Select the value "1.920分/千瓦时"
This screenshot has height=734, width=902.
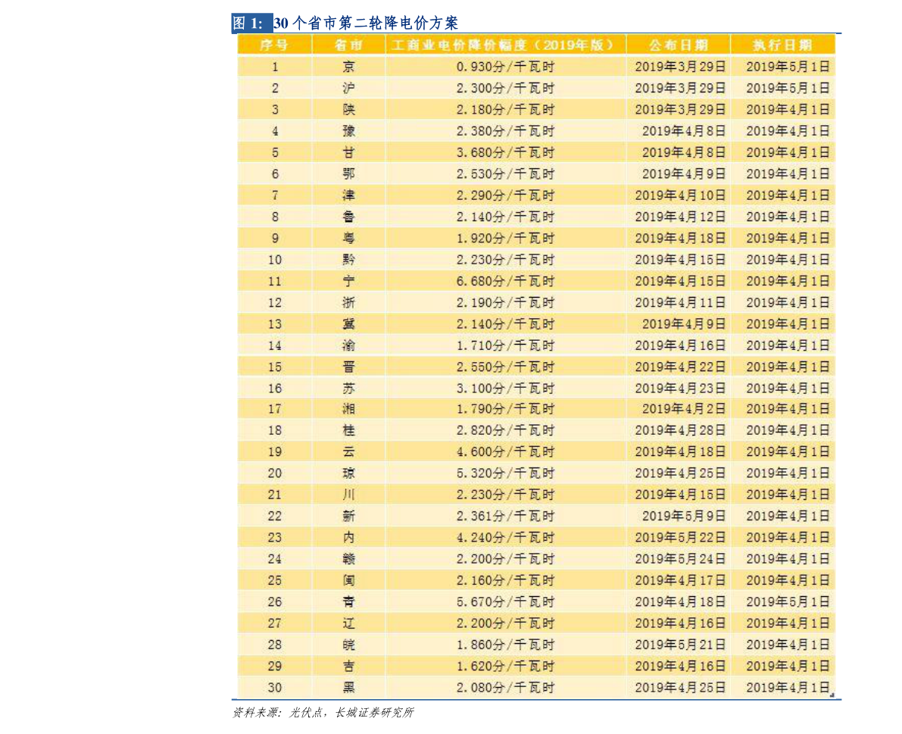tap(505, 238)
